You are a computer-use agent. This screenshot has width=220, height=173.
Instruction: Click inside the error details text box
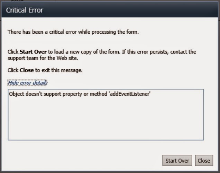[x=106, y=115]
